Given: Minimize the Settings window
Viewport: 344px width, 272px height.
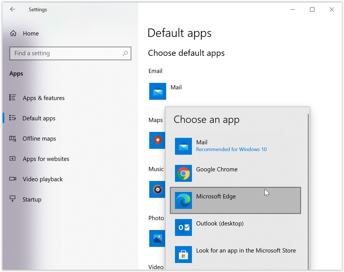Looking at the screenshot, I should click(x=293, y=10).
